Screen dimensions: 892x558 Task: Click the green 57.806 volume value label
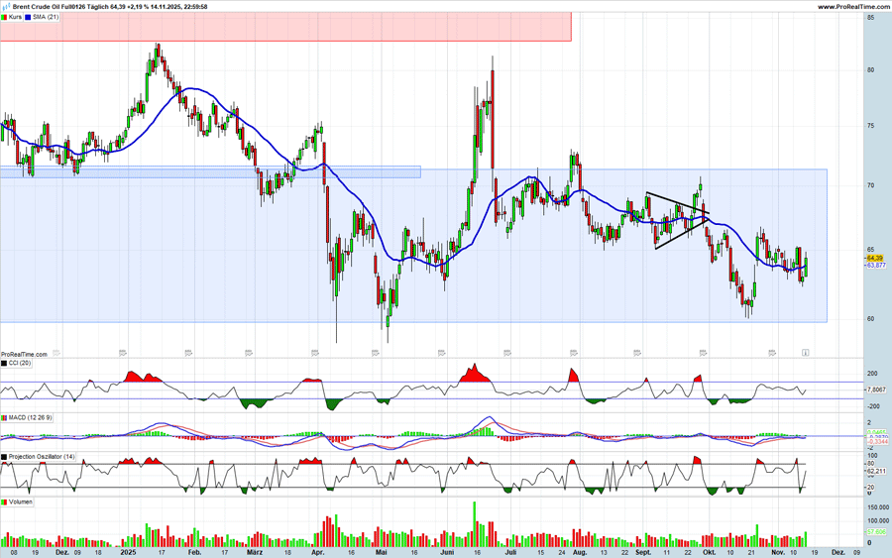tap(875, 532)
